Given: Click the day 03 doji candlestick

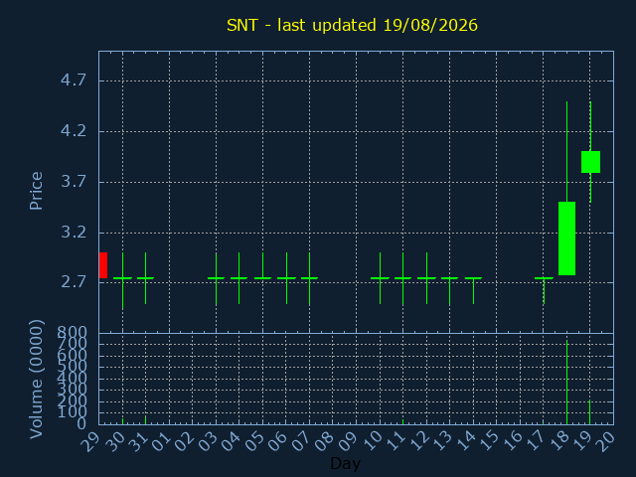Looking at the screenshot, I should pos(216,278).
